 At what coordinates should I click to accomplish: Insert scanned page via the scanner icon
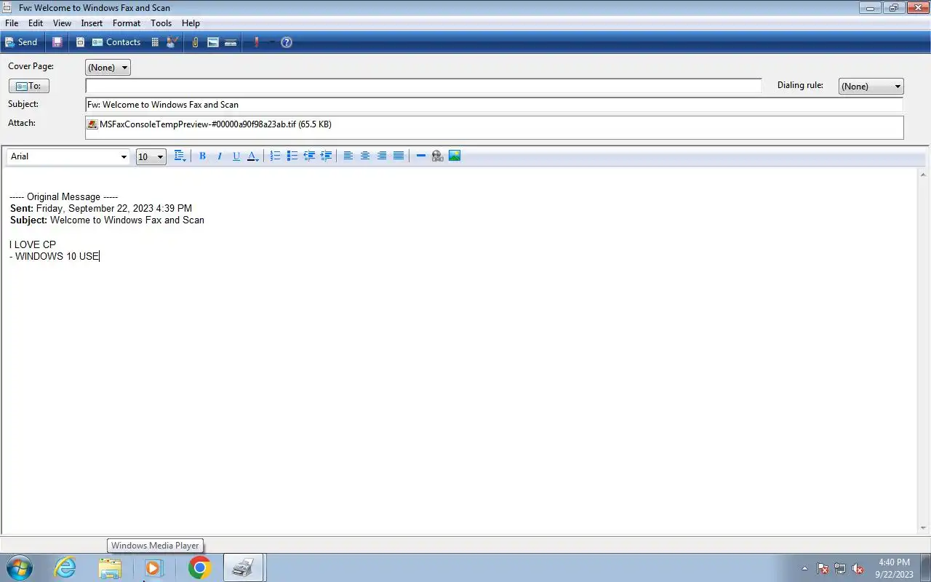tap(231, 42)
